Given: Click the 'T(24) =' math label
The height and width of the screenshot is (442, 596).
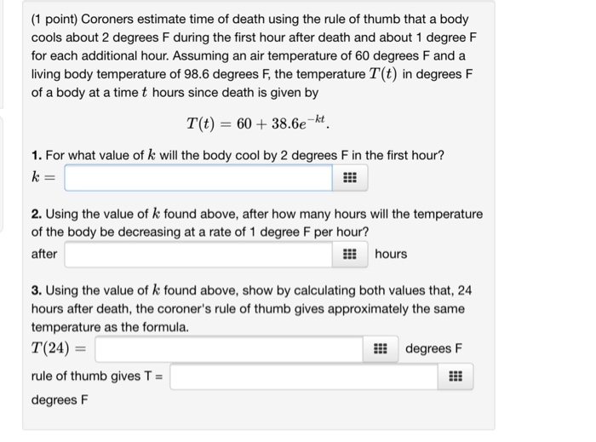Looking at the screenshot, I should (x=60, y=349).
